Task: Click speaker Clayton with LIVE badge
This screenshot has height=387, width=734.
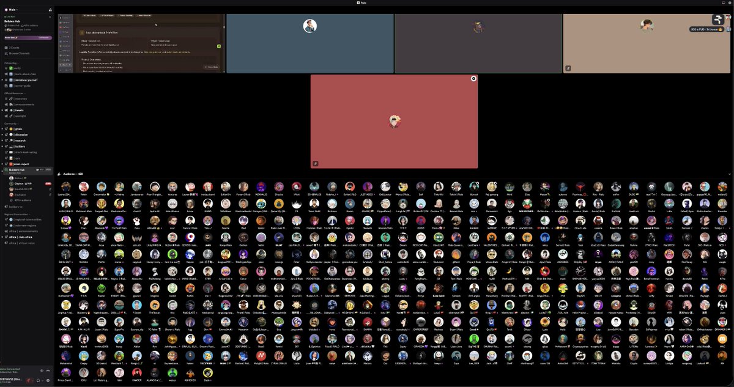Action: (31, 183)
